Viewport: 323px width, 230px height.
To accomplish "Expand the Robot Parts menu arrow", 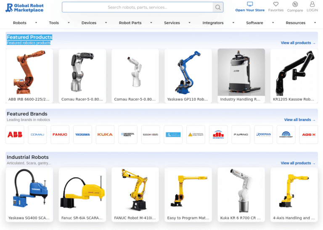I will point(151,23).
